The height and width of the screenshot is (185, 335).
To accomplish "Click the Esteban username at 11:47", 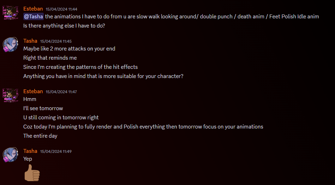I will coord(33,91).
